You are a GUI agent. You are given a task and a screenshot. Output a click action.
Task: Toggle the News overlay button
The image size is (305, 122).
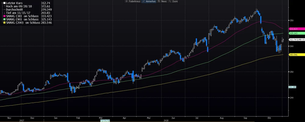coord(163,2)
